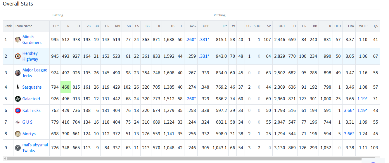Click Hershey Highway .331* OBP value
This screenshot has height=163, width=389.
(x=204, y=56)
